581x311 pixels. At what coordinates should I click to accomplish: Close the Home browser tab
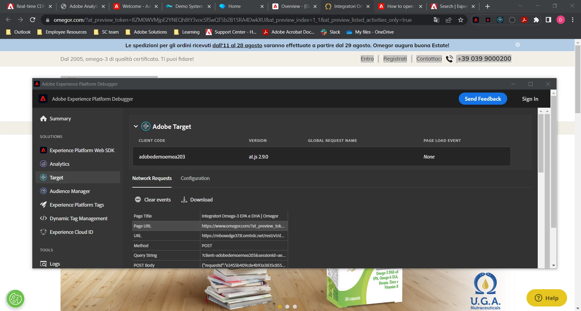pos(262,6)
